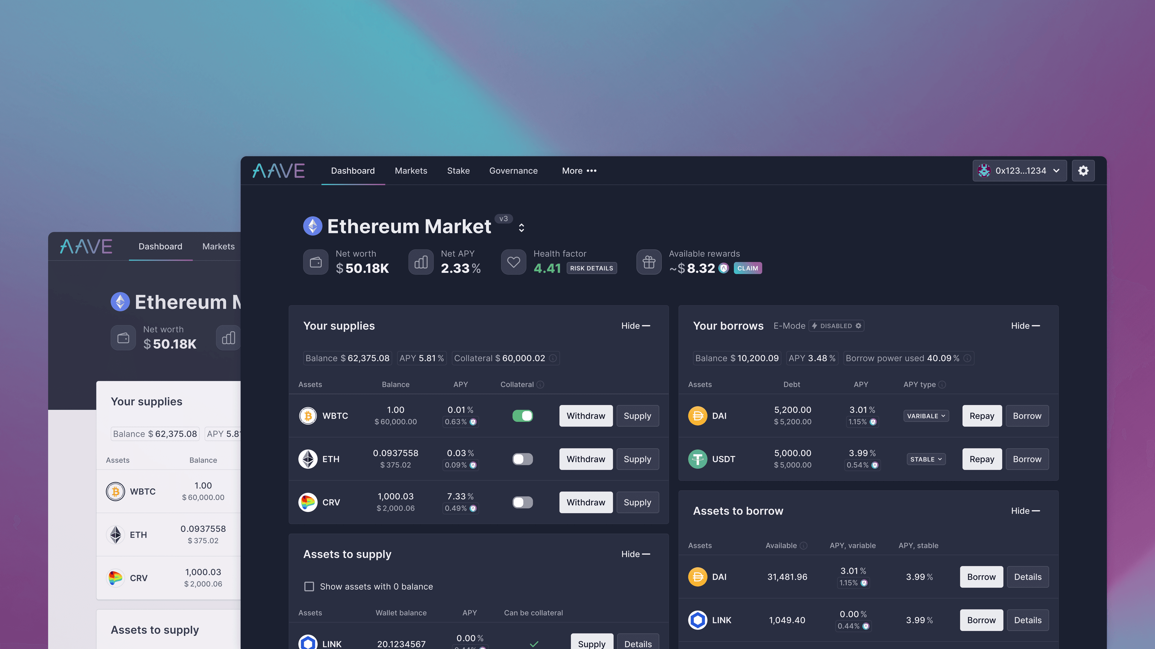This screenshot has width=1155, height=649.
Task: Toggle ETH collateral switch off
Action: [522, 459]
